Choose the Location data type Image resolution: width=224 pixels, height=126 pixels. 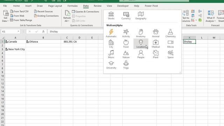click(x=141, y=44)
